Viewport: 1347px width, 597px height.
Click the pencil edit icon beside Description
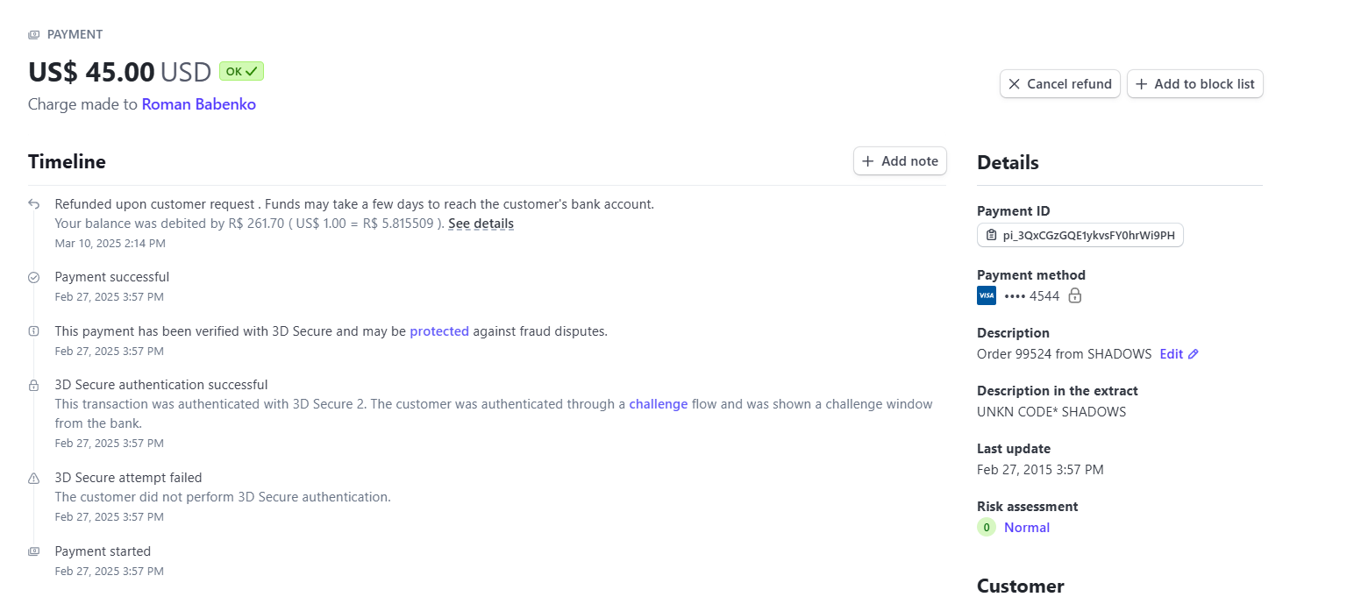[1193, 354]
